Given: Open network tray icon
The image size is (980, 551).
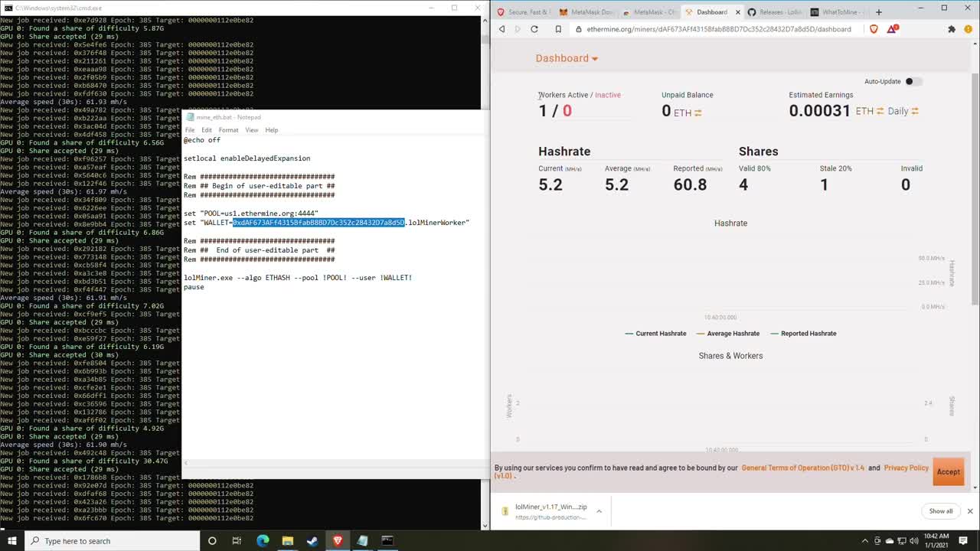Looking at the screenshot, I should 900,541.
